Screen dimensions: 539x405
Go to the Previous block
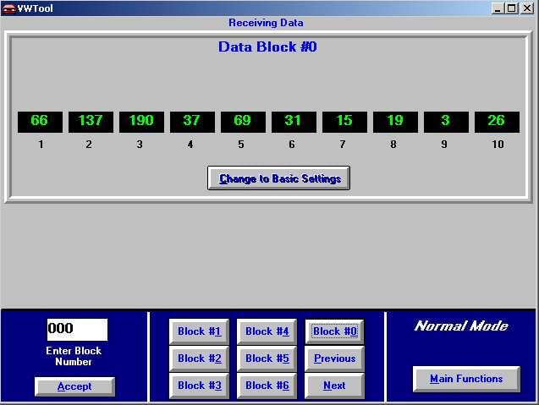334,358
